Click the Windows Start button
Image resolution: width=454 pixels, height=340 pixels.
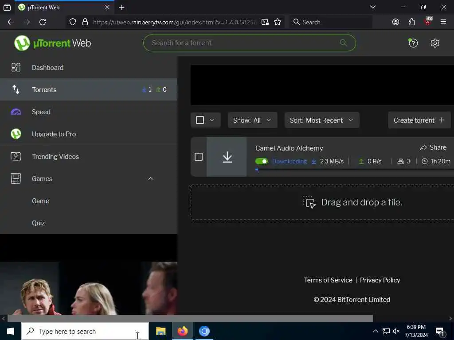tap(11, 331)
